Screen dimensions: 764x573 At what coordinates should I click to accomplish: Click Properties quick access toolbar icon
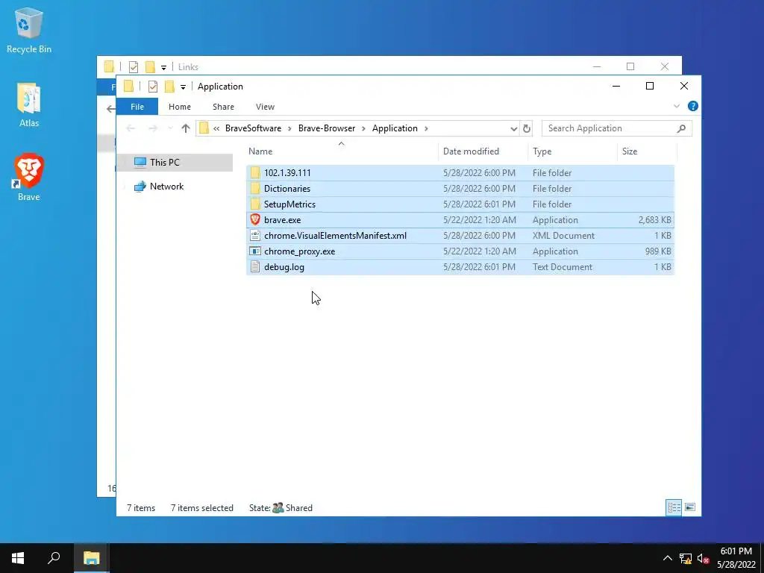[x=152, y=87]
